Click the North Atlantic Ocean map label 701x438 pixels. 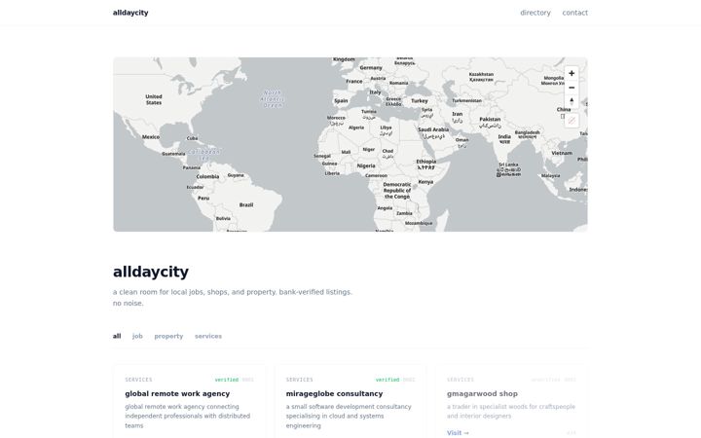click(x=273, y=99)
